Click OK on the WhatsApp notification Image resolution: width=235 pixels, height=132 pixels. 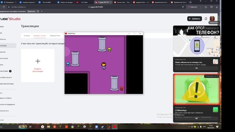pyautogui.click(x=196, y=118)
